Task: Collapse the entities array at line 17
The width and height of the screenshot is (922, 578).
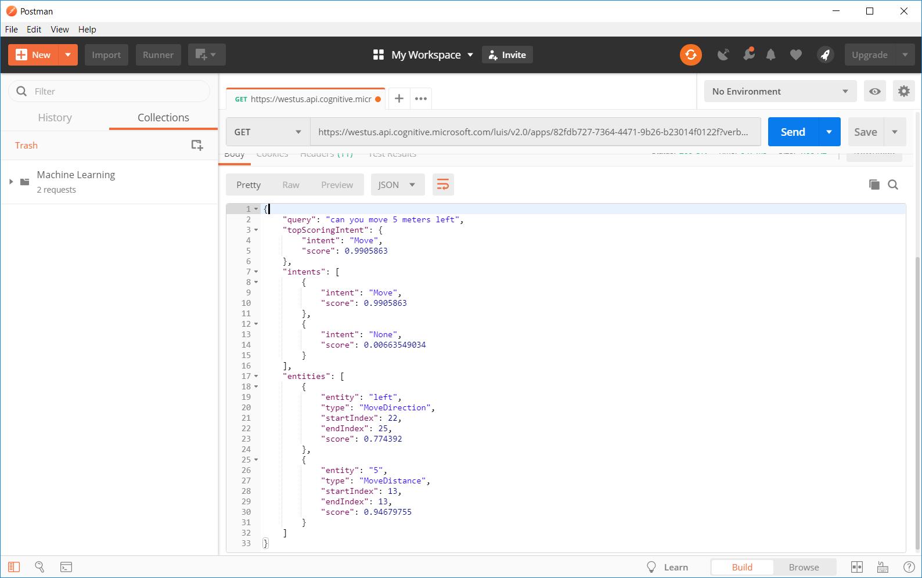Action: coord(256,376)
